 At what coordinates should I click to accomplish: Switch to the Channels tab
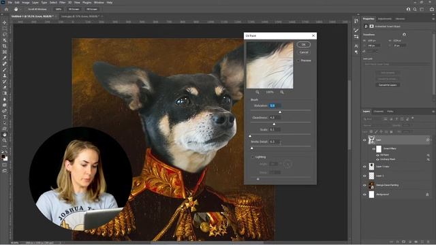(x=378, y=112)
